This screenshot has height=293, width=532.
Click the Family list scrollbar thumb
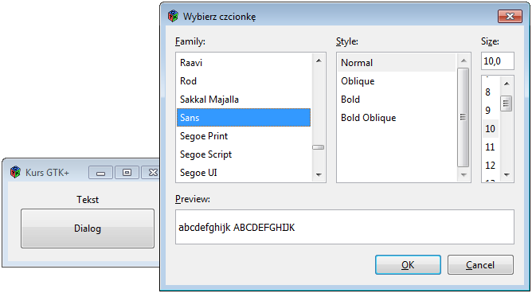coord(319,147)
